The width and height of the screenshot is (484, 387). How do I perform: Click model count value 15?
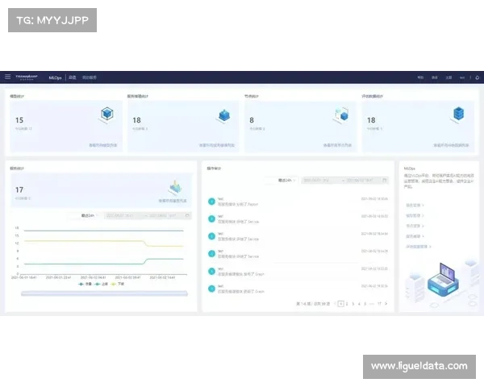click(19, 120)
